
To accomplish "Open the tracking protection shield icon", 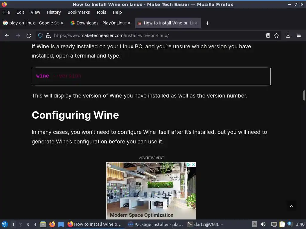I will (x=40, y=35).
